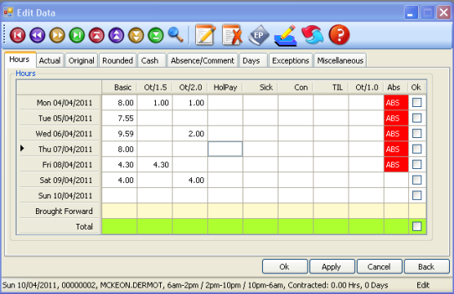Select row header Sun 10/04/2011
The height and width of the screenshot is (294, 454).
[59, 195]
